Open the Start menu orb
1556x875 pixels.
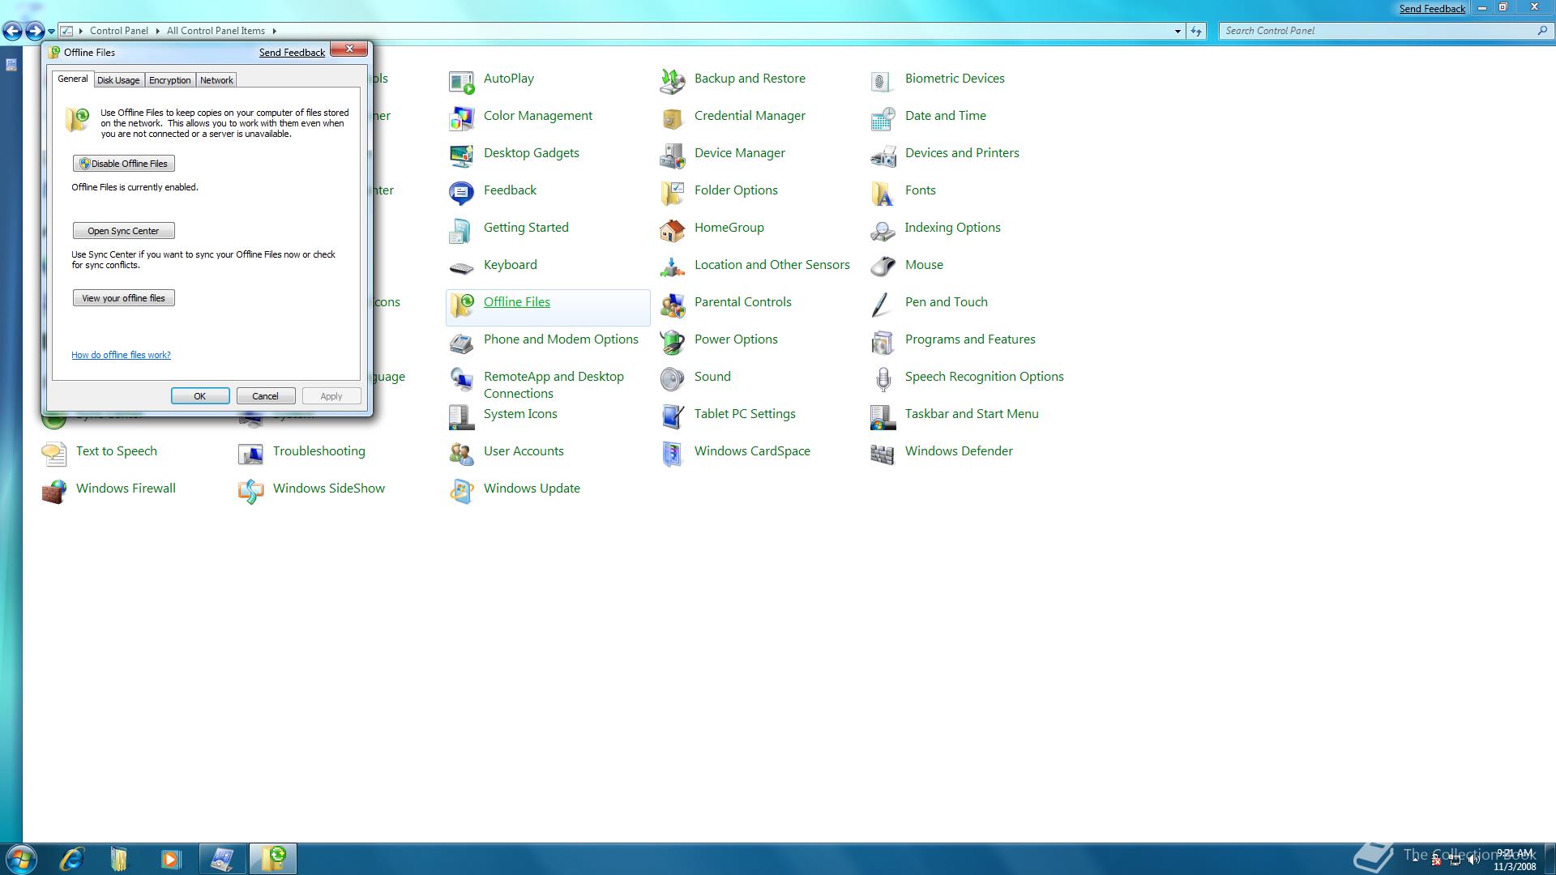point(21,859)
